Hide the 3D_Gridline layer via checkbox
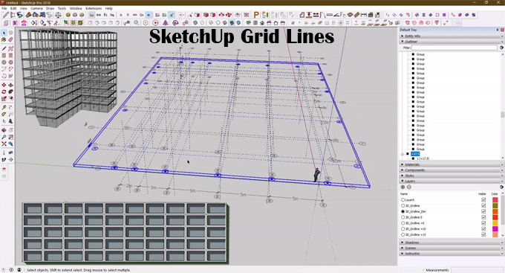Image resolution: width=505 pixels, height=273 pixels. 483,206
